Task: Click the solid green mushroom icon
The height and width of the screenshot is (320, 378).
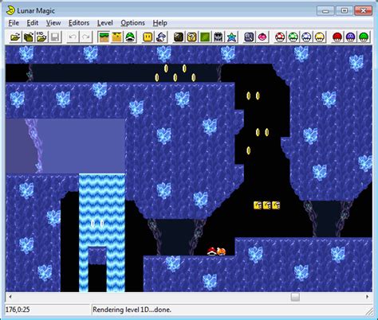Action: 364,37
